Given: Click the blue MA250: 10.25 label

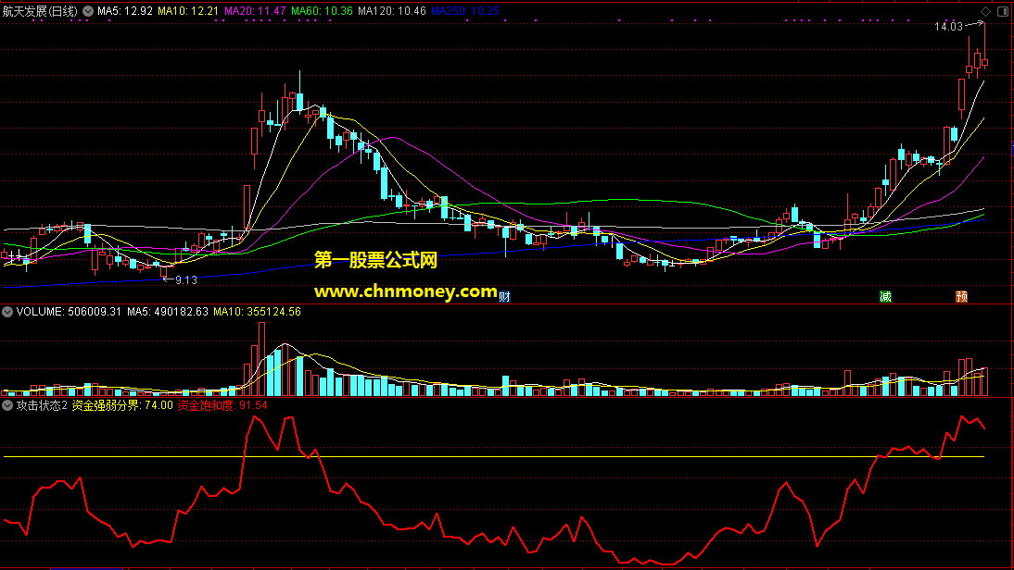Looking at the screenshot, I should coord(465,11).
